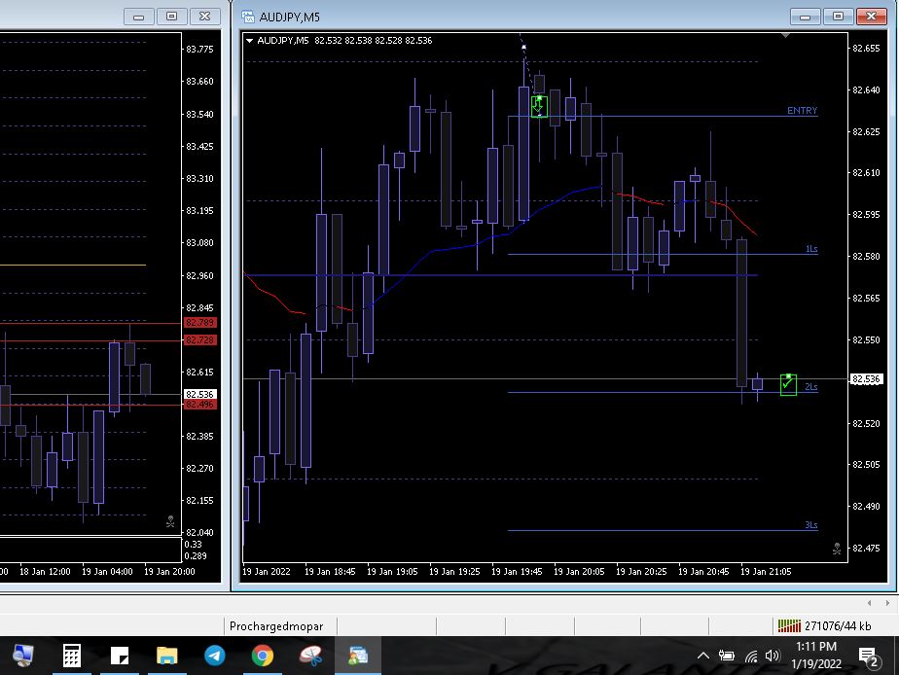Click the connection status 271076/44 kb indicator
Image resolution: width=899 pixels, height=675 pixels.
pyautogui.click(x=824, y=626)
